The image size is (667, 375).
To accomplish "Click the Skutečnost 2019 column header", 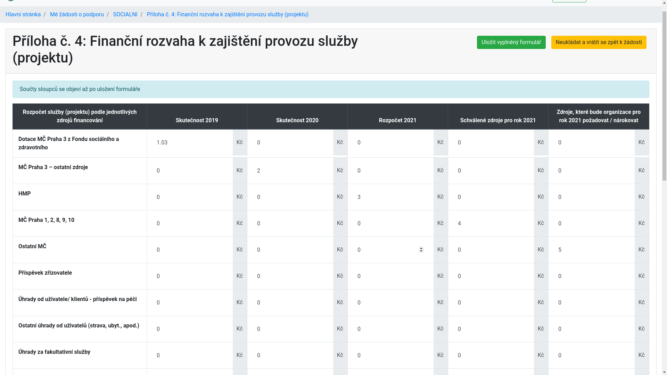I will (197, 120).
